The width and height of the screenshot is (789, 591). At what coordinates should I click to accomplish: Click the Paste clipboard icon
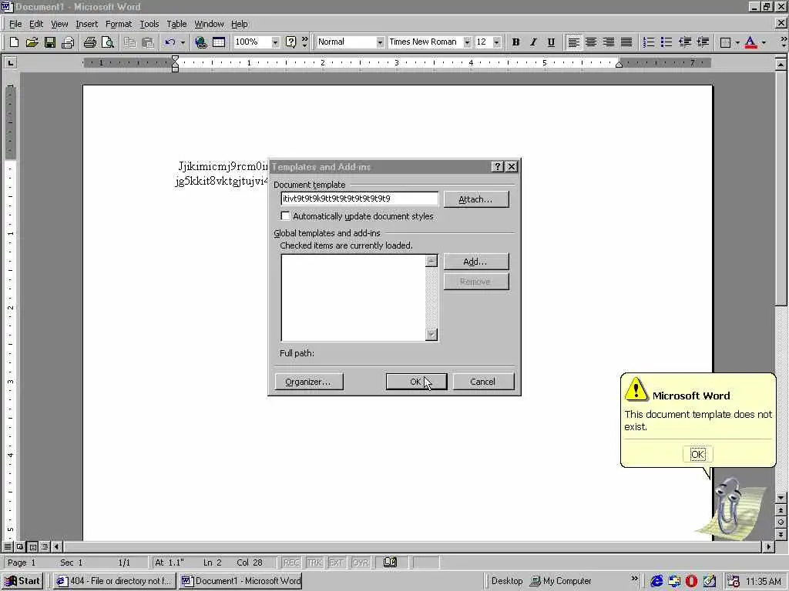(147, 42)
